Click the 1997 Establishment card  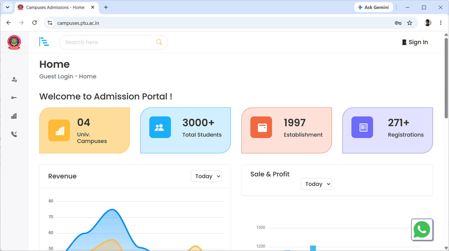pyautogui.click(x=287, y=130)
